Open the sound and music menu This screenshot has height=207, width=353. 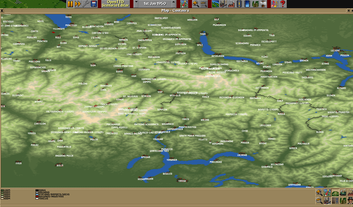(275, 4)
